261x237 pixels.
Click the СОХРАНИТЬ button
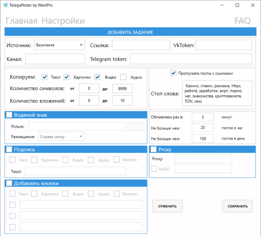click(x=237, y=206)
